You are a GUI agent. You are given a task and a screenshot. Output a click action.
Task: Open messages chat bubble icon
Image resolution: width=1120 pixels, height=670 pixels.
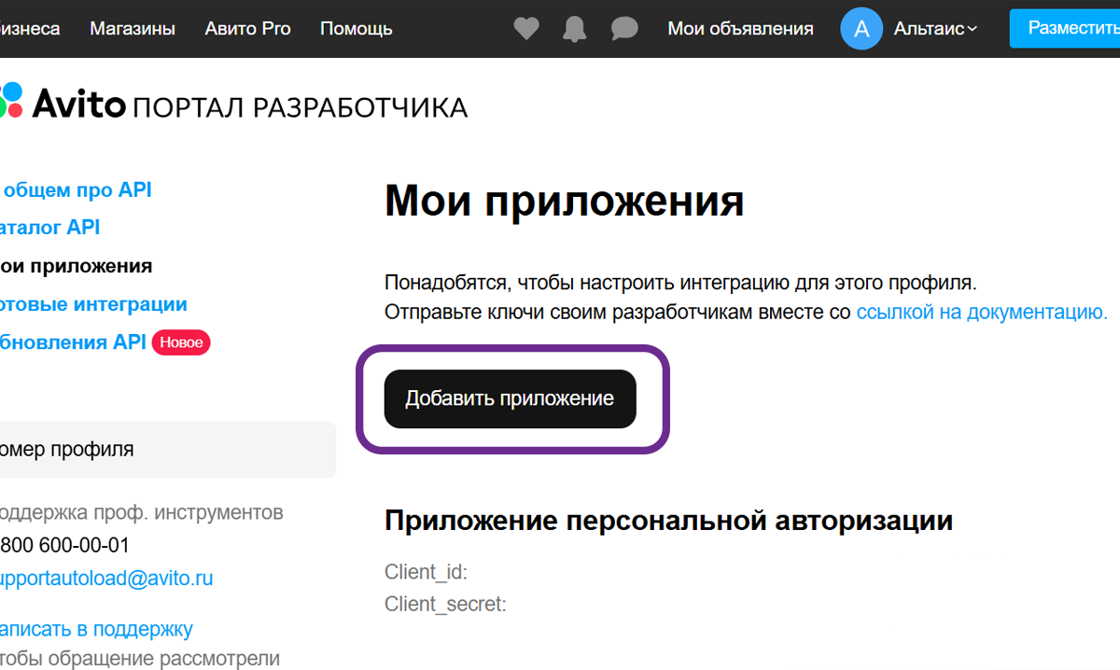[623, 29]
